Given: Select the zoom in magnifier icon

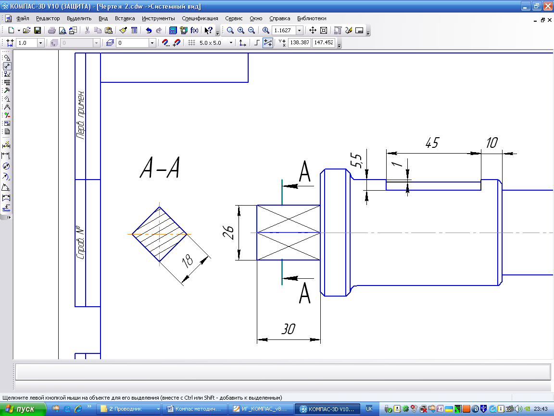Looking at the screenshot, I should point(241,30).
